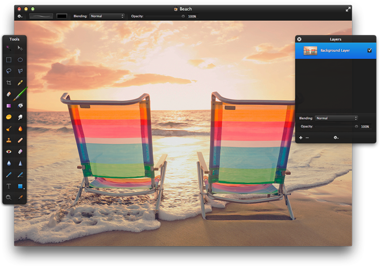
Task: Toggle Background Layer visibility checkbox
Action: 370,50
